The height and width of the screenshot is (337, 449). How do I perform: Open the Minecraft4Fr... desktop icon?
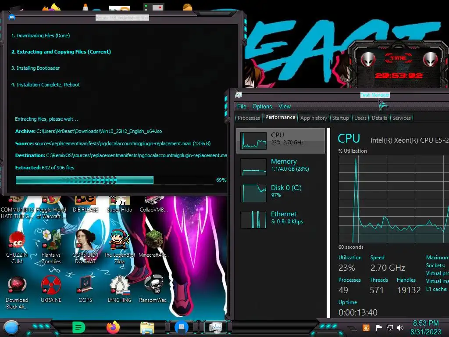coord(154,244)
